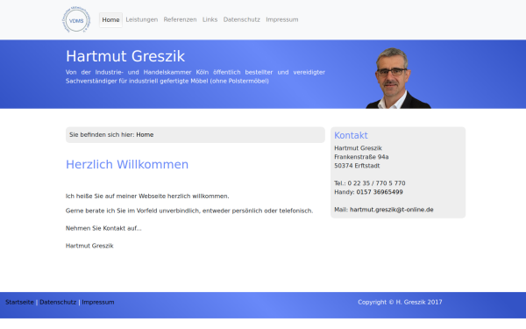Click the Copyright © H. Greszik 2017 text

(x=400, y=302)
